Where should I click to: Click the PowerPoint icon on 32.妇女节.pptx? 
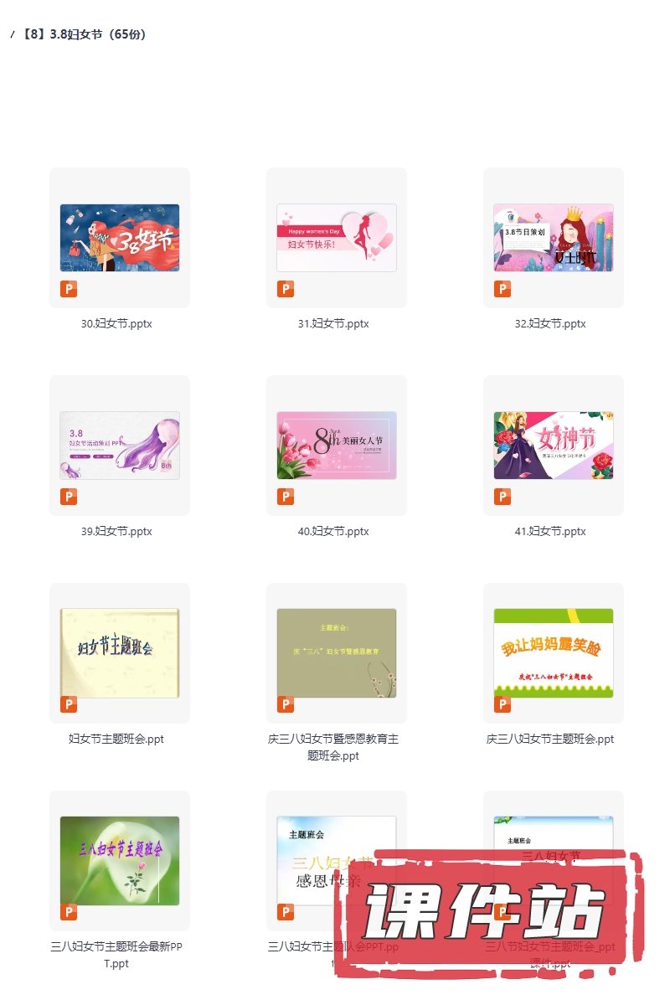tap(502, 290)
